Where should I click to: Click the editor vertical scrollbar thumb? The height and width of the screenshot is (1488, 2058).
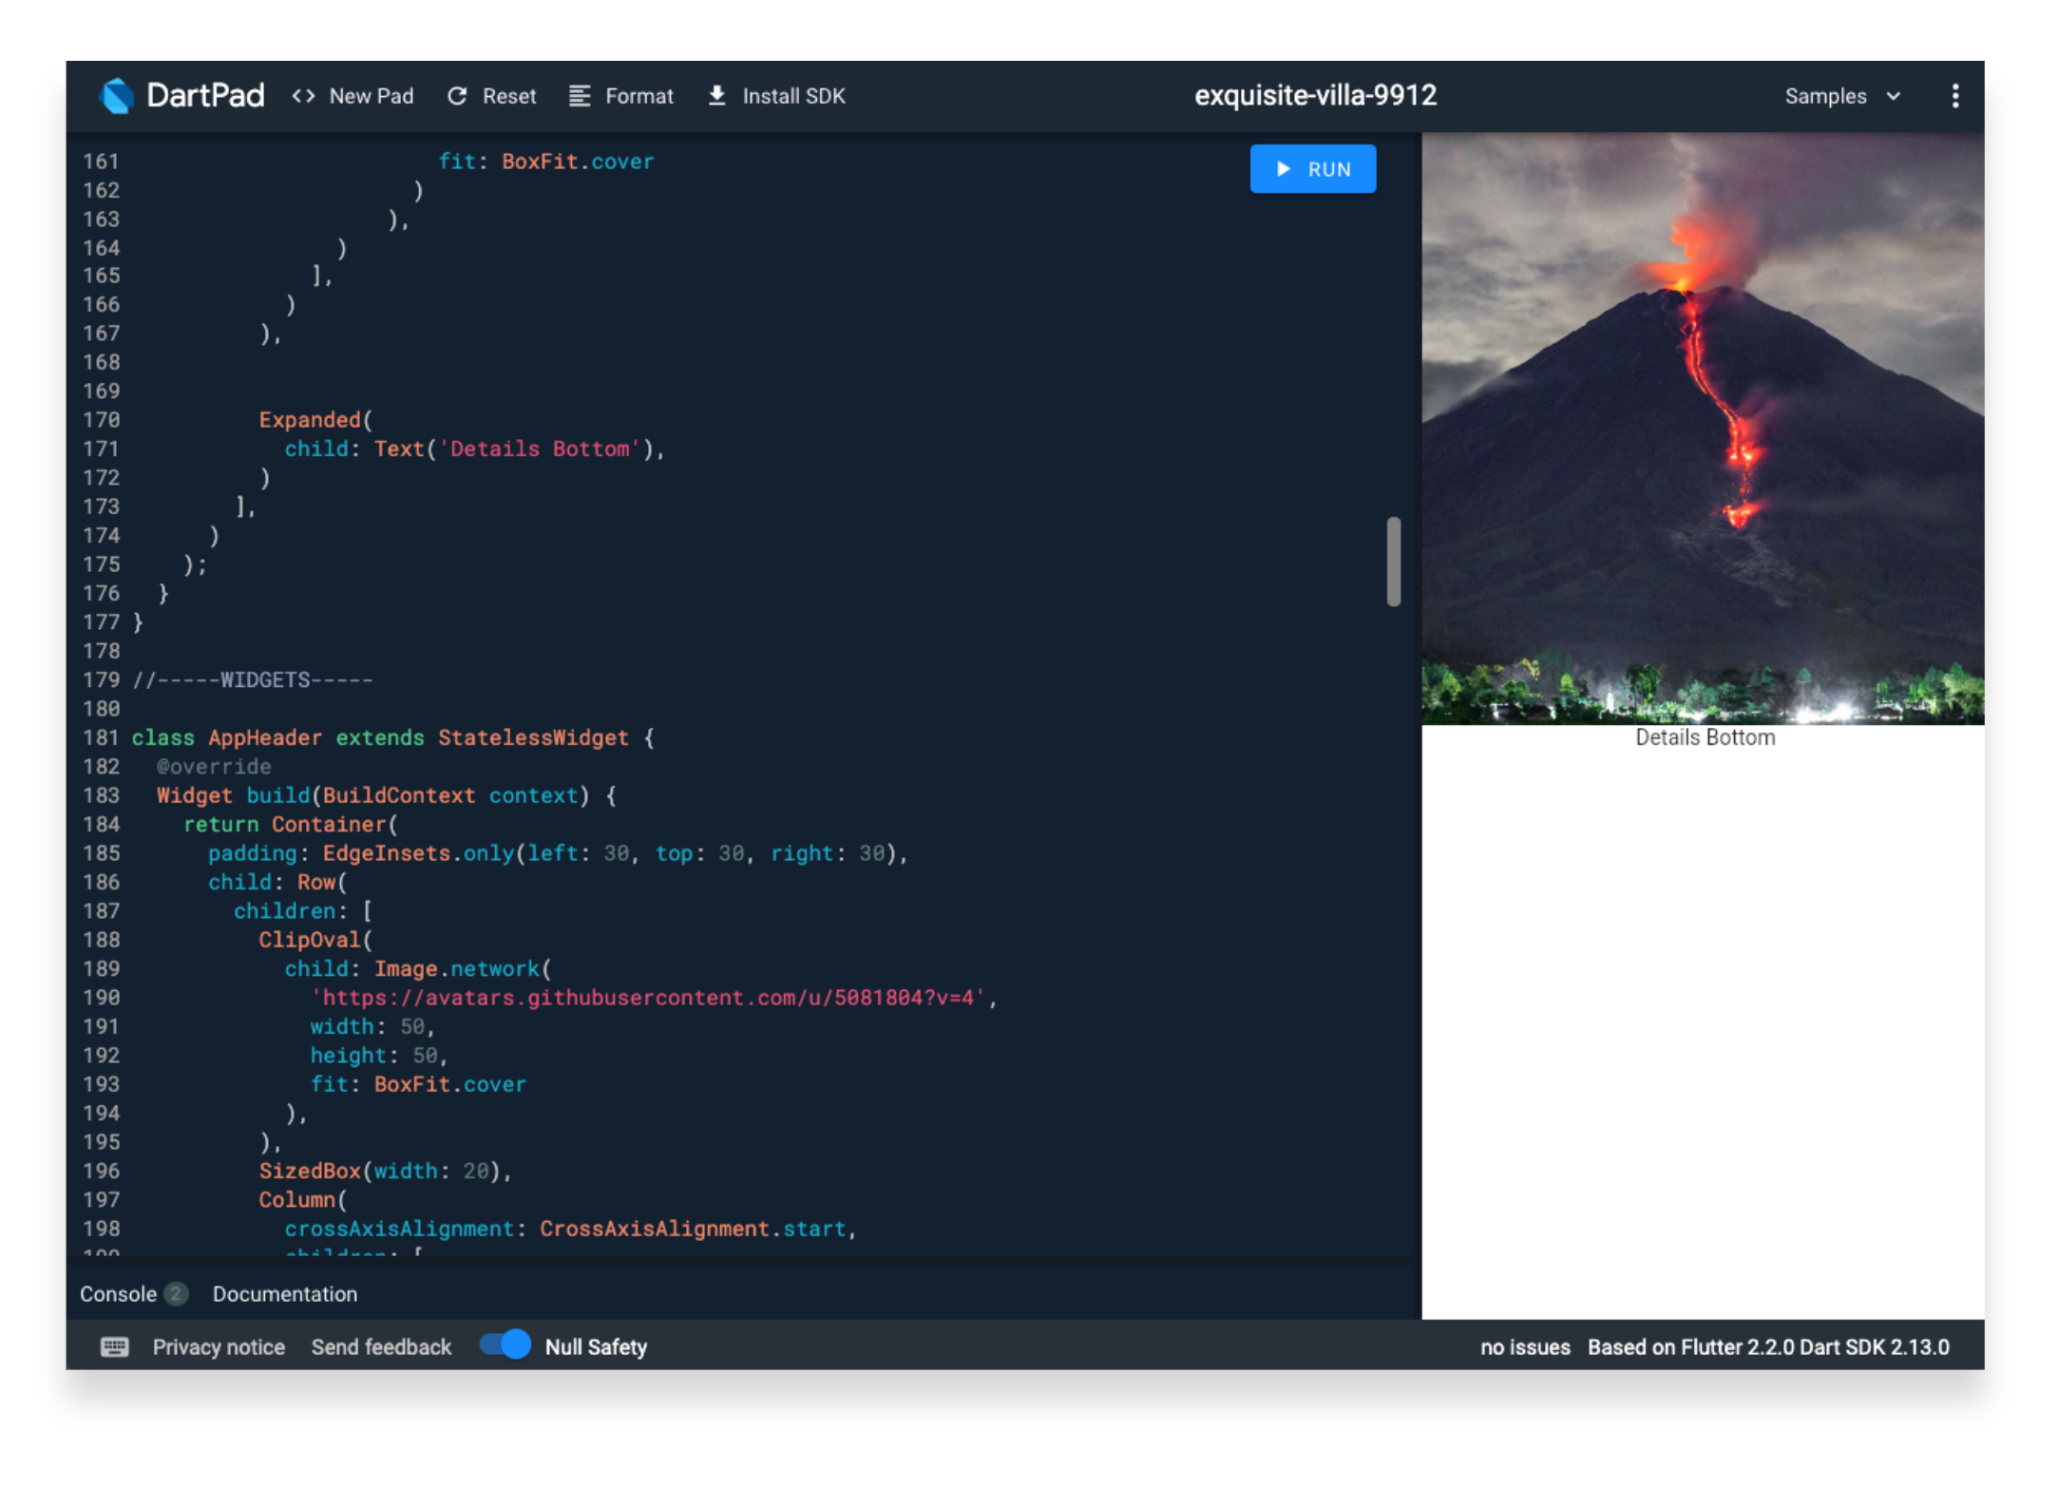(1393, 561)
